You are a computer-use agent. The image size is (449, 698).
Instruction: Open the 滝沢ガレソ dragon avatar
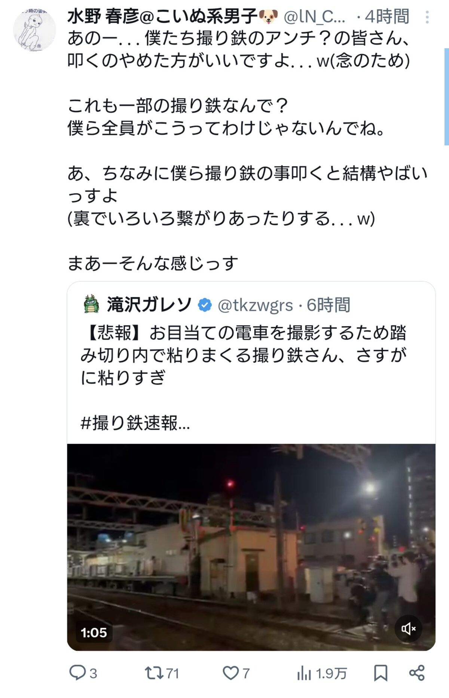tap(91, 304)
